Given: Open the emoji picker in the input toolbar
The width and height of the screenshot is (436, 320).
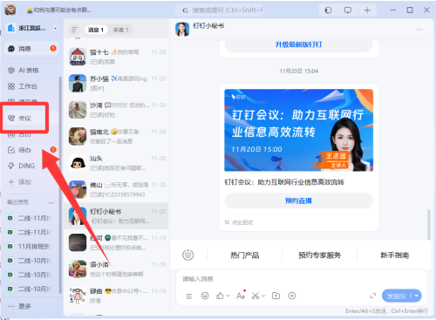Looking at the screenshot, I should point(205,296).
